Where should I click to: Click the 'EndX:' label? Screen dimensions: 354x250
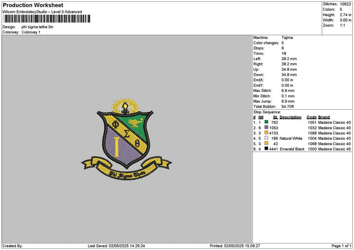click(x=258, y=80)
